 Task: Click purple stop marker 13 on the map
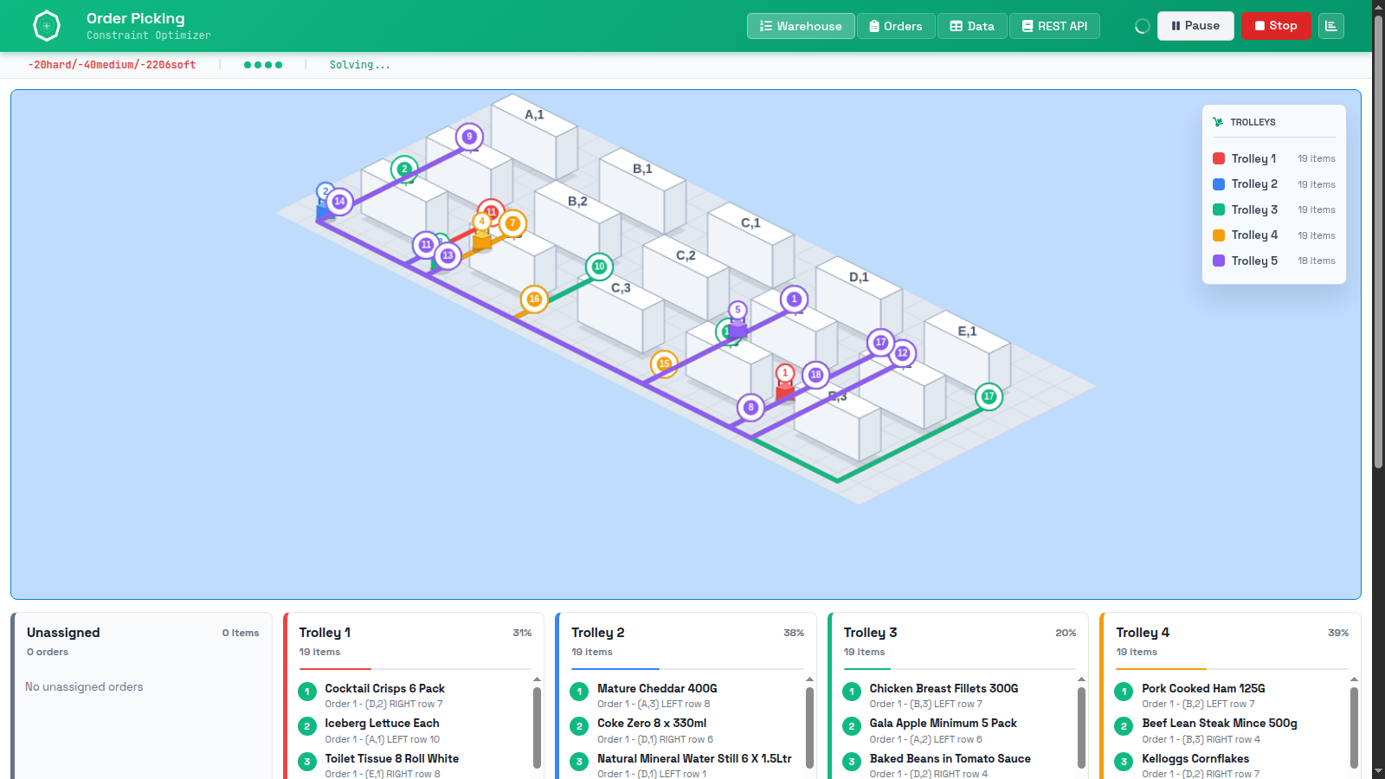click(448, 255)
